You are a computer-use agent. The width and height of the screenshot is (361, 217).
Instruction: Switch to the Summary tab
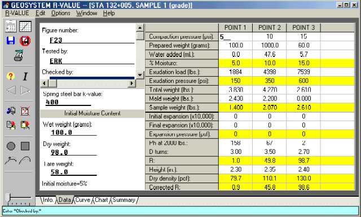(124, 200)
